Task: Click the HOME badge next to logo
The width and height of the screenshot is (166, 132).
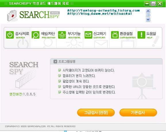Action: pos(55,13)
